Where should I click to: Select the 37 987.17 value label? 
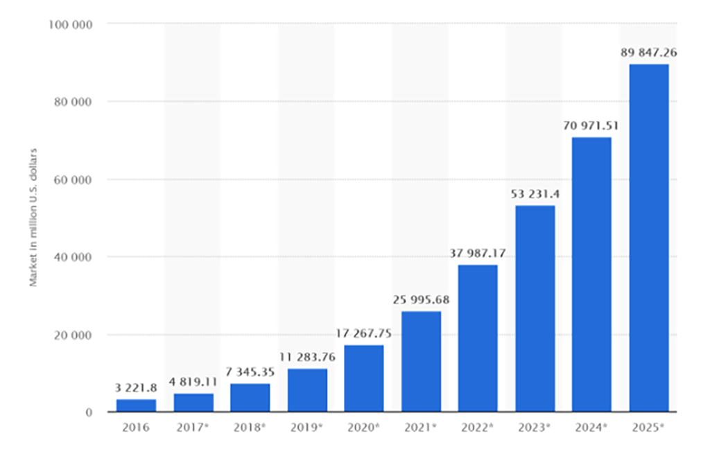[478, 254]
